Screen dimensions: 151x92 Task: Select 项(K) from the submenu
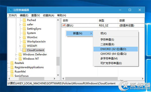116,33
